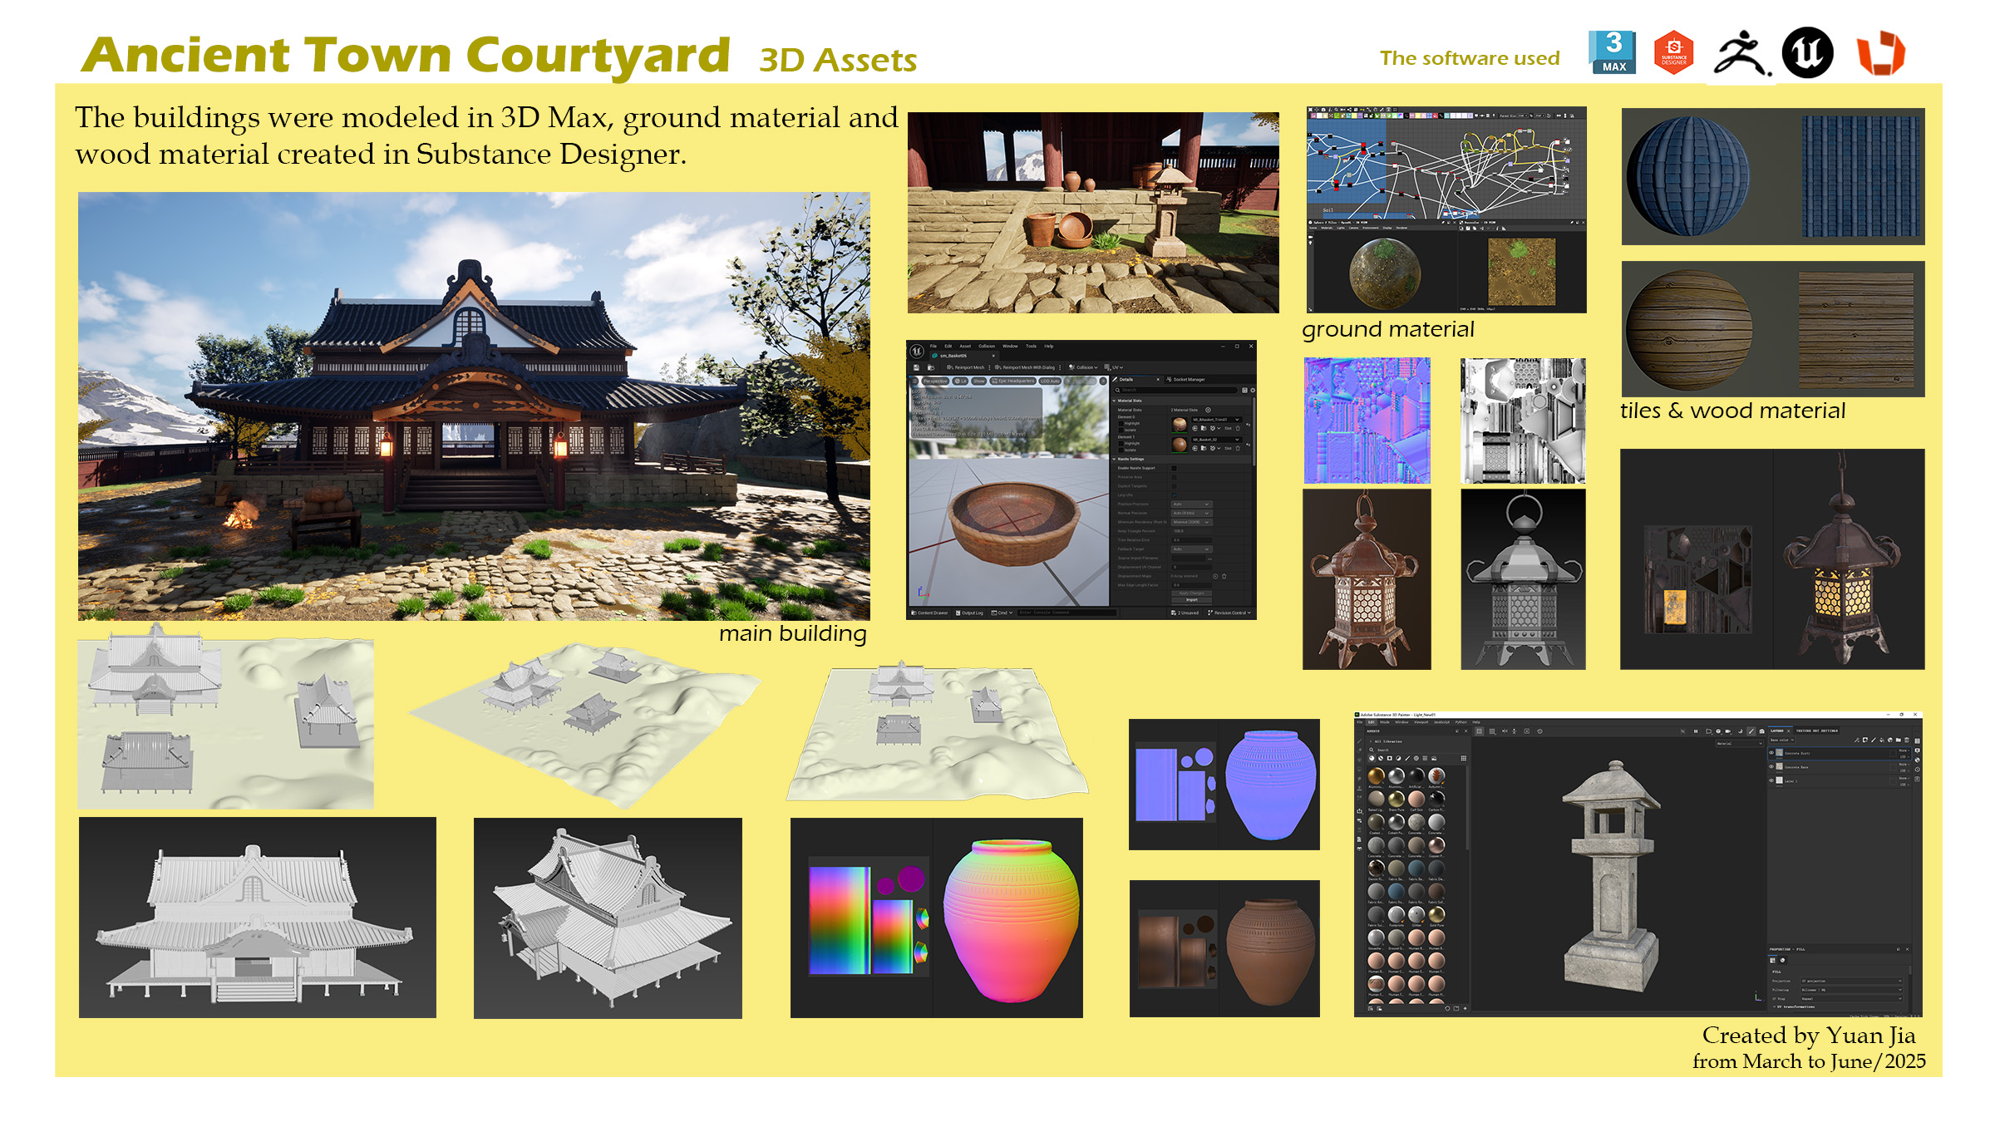Click grid view icon in Painter assets panel

[1464, 758]
